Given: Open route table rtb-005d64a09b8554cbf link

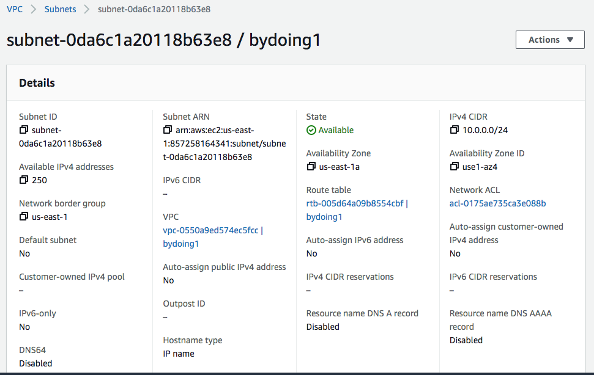Looking at the screenshot, I should (x=355, y=203).
